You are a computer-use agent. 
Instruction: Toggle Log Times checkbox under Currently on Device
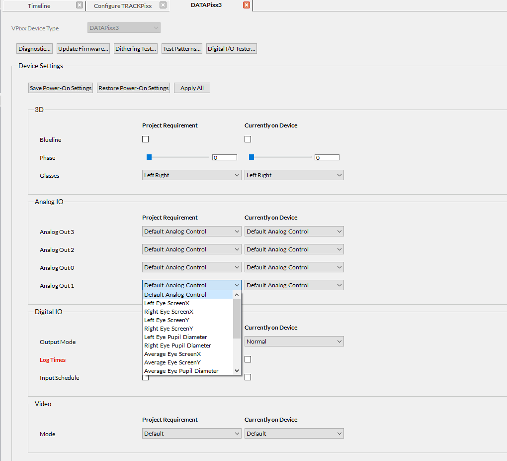(x=248, y=359)
